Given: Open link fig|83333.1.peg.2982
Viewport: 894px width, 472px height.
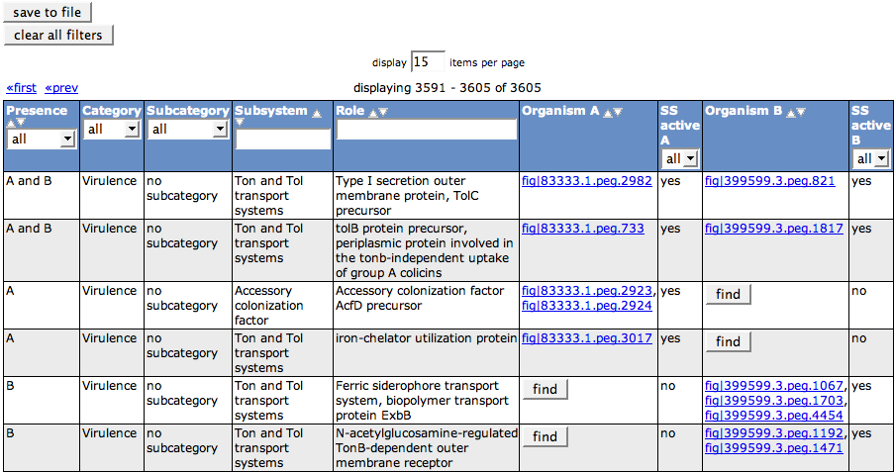Looking at the screenshot, I should coord(587,181).
